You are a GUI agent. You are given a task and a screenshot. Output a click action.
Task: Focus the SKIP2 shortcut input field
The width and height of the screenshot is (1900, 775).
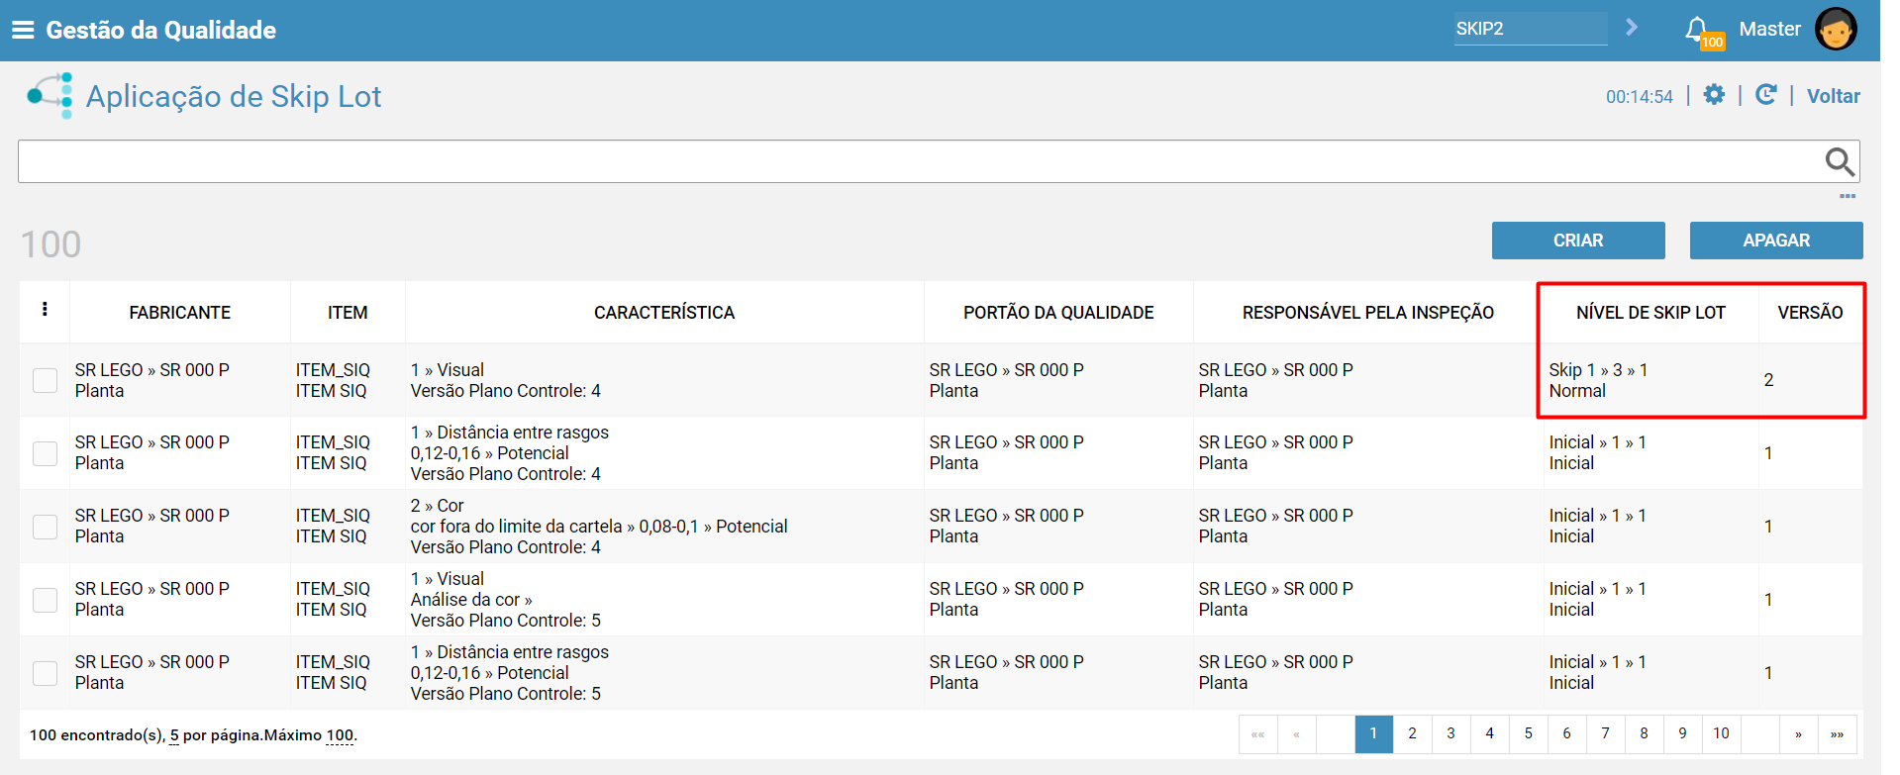(x=1531, y=29)
